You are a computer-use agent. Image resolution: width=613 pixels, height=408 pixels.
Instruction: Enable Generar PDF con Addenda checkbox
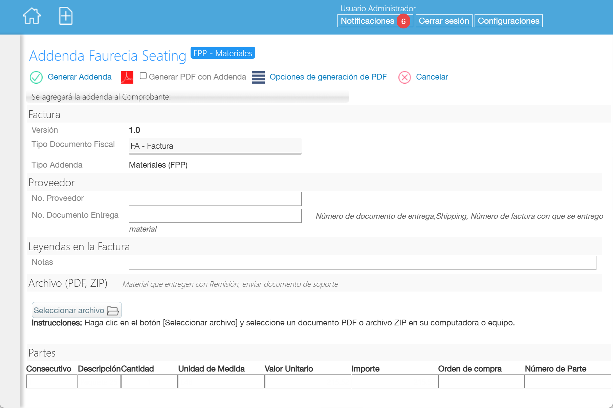143,76
